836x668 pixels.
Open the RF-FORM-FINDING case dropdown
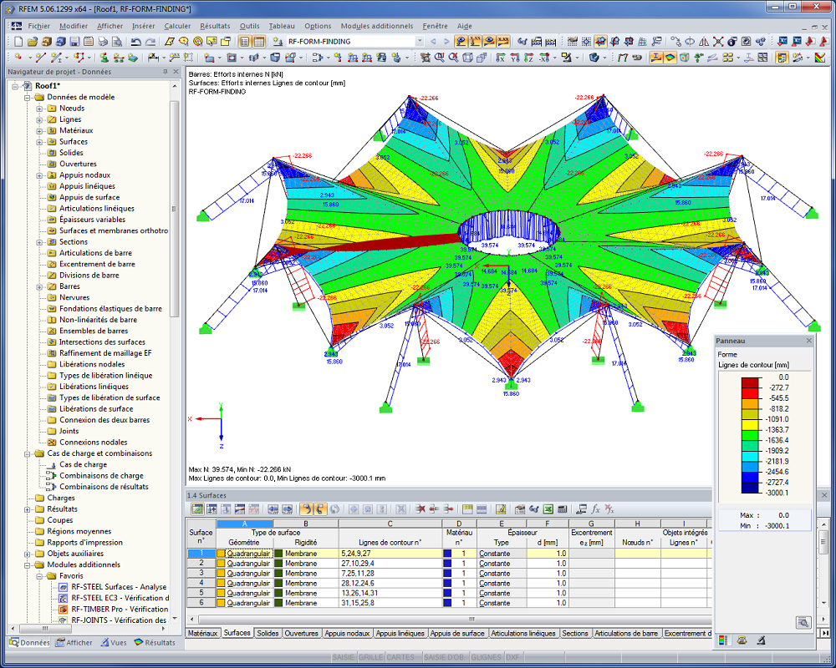(x=418, y=40)
